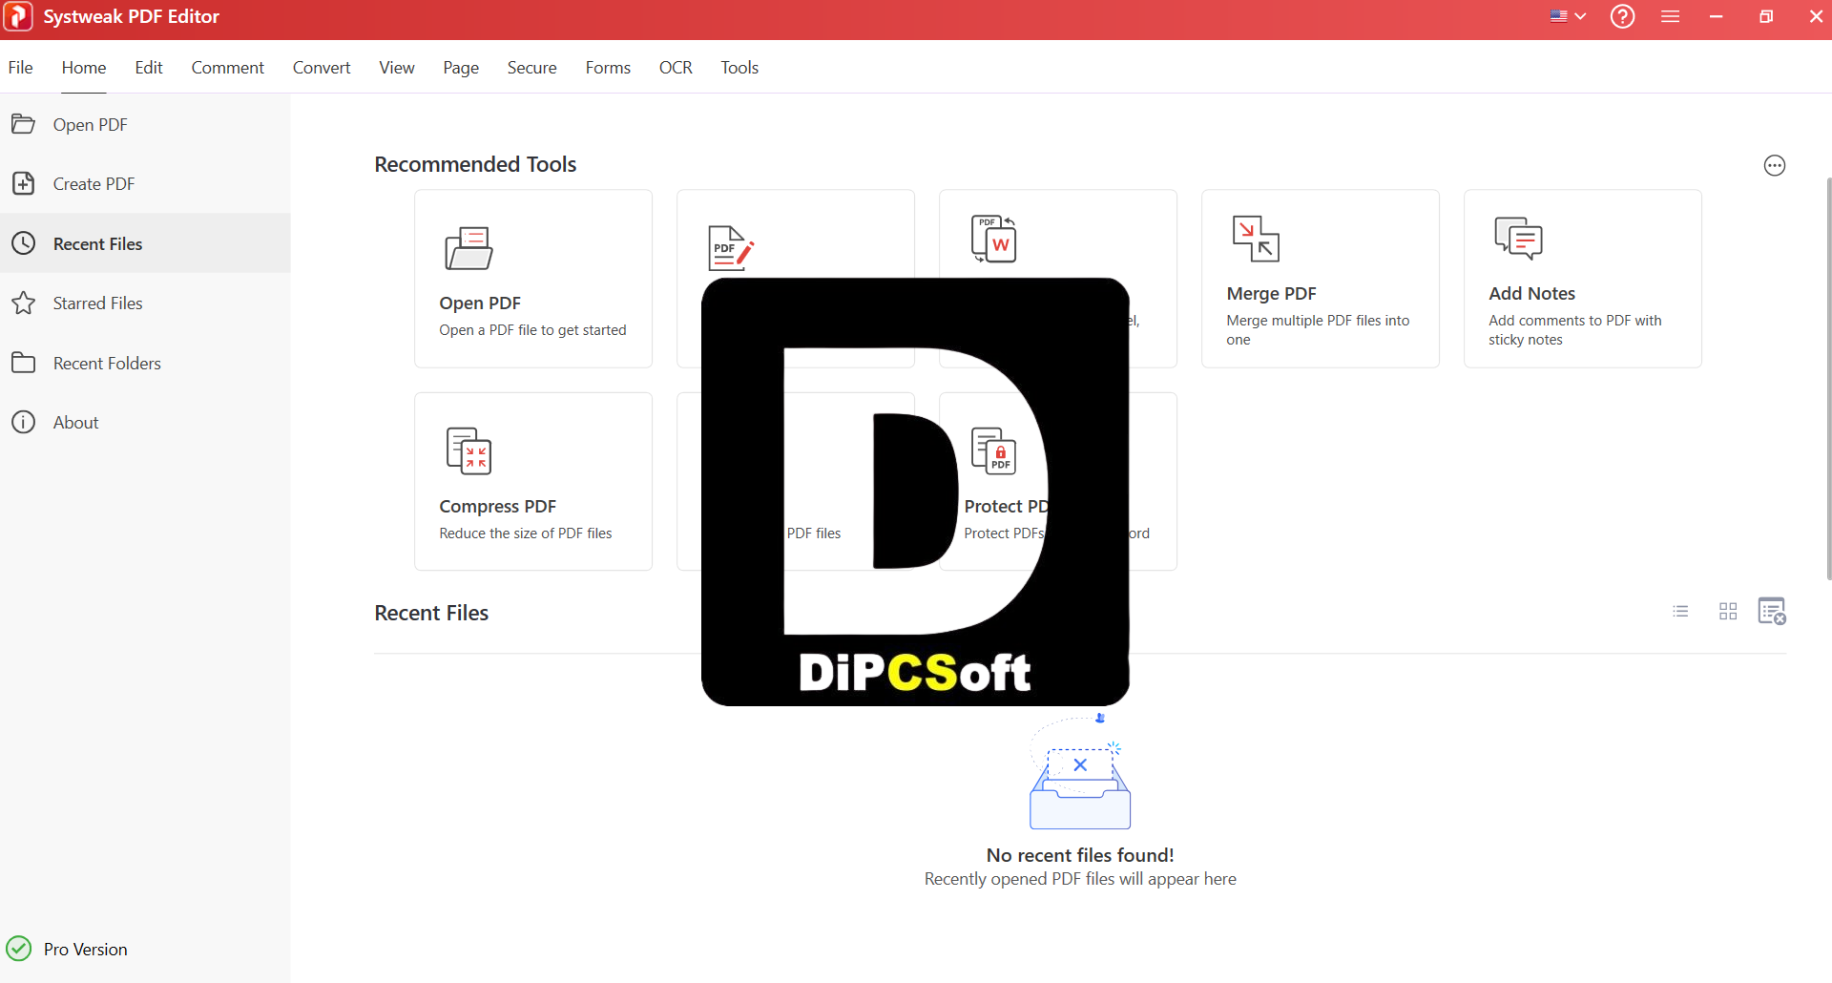Viewport: 1832px width, 983px height.
Task: Select Create PDF label in sidebar
Action: (x=94, y=184)
